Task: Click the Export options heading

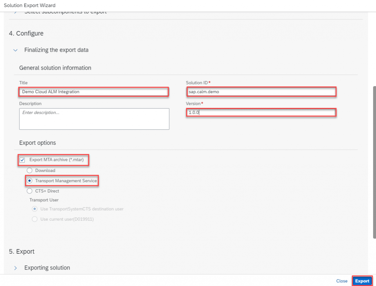Action: [37, 143]
